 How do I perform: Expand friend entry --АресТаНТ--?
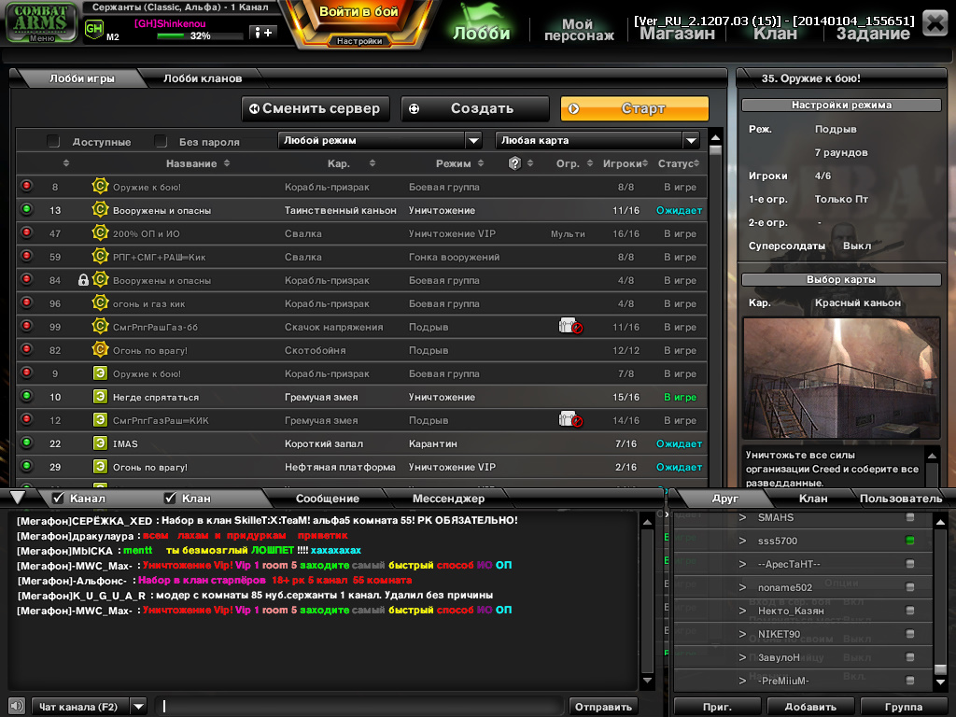(742, 564)
